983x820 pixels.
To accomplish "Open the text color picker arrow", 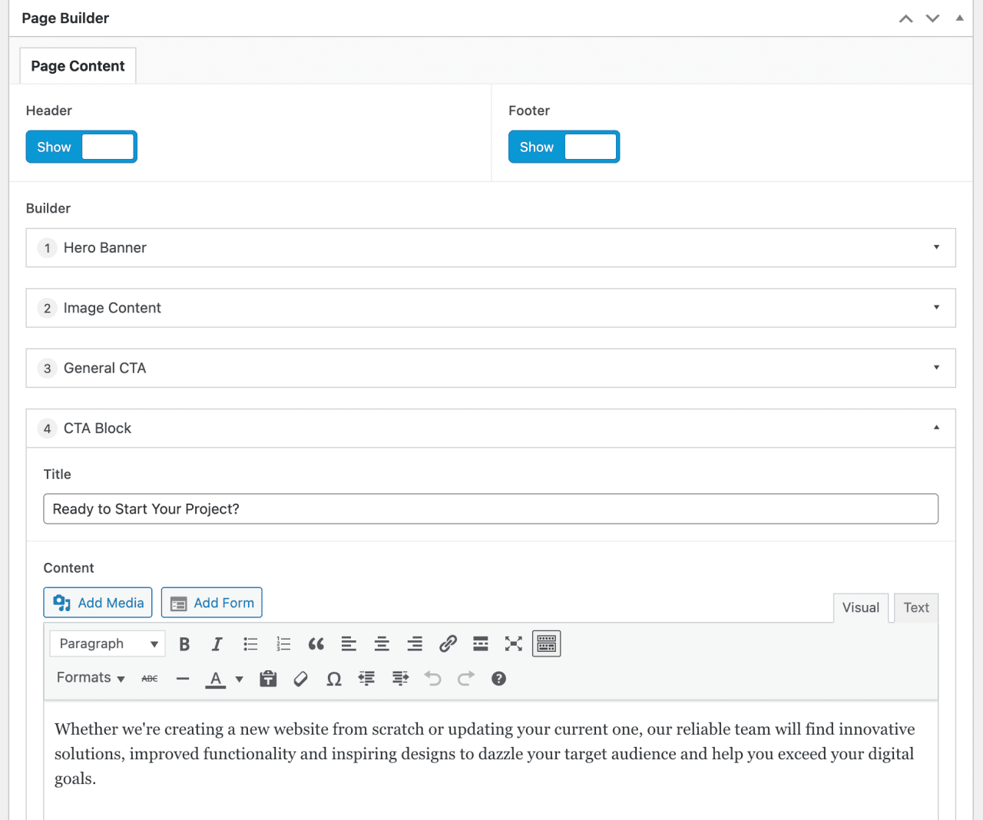I will (x=239, y=679).
